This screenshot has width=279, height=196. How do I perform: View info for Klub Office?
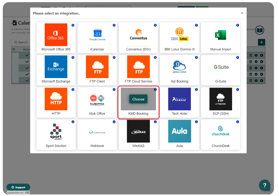(x=114, y=89)
